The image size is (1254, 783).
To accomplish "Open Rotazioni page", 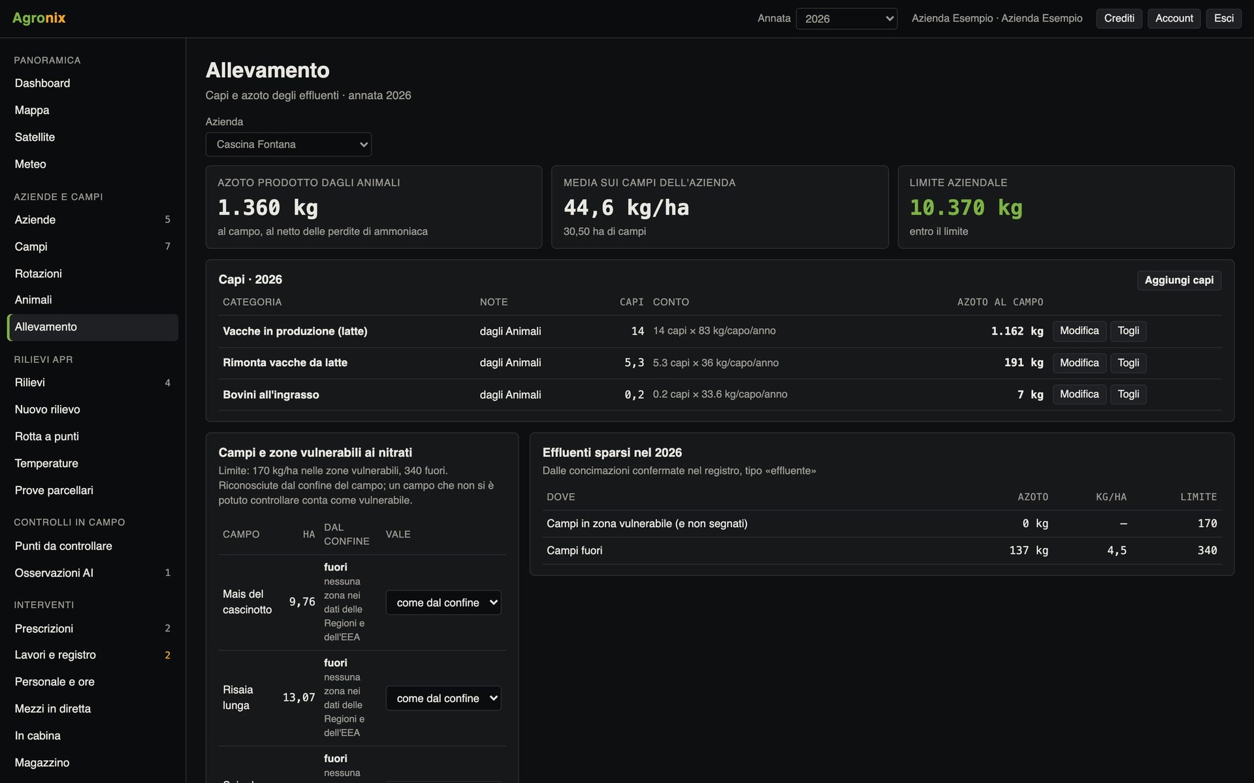I will pos(93,273).
